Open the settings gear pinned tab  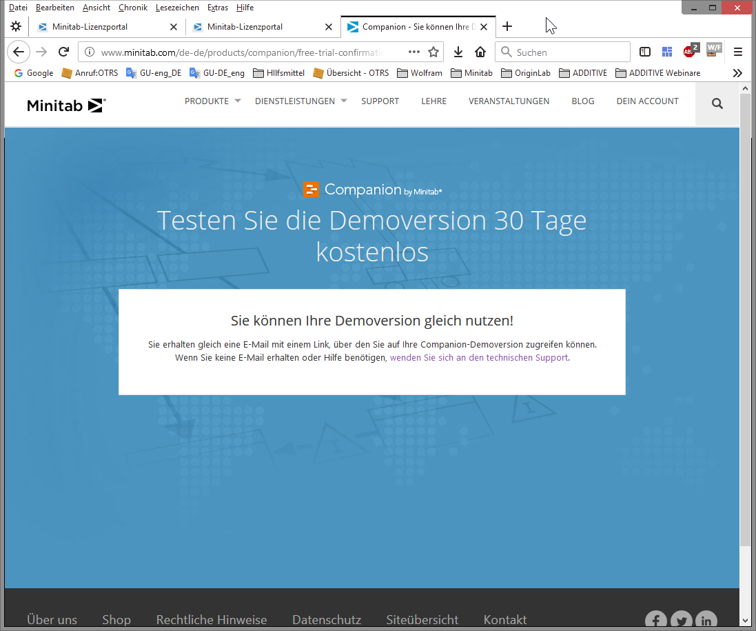tap(16, 26)
